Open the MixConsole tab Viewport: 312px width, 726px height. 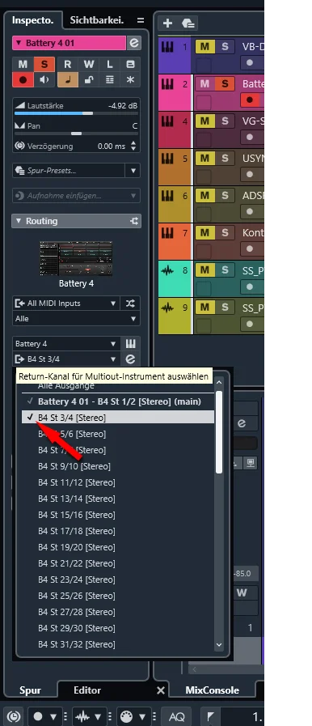click(212, 690)
